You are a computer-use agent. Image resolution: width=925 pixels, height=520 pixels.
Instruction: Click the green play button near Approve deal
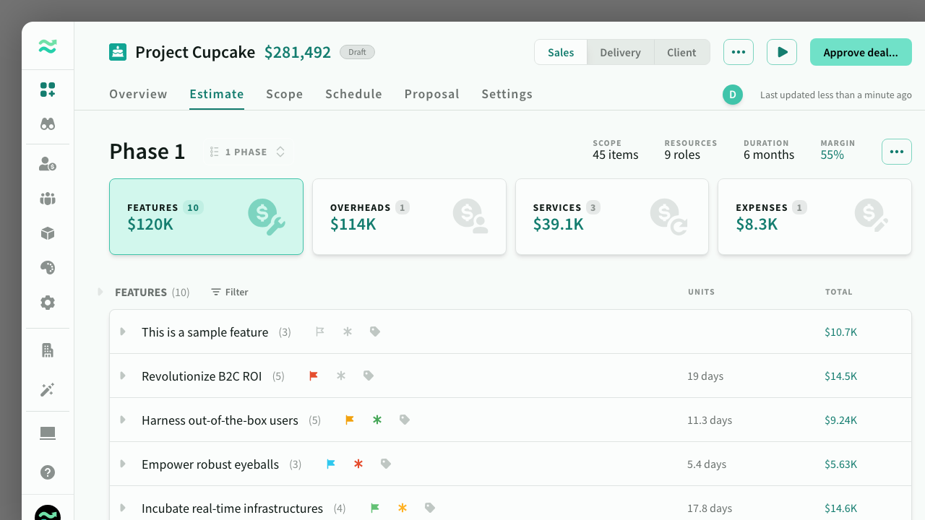(x=781, y=52)
